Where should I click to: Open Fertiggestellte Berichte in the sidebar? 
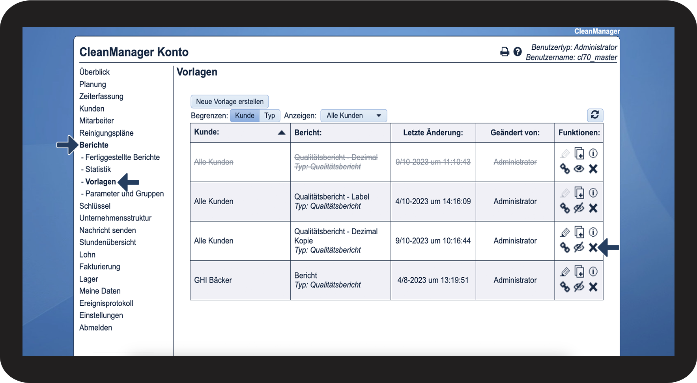122,157
